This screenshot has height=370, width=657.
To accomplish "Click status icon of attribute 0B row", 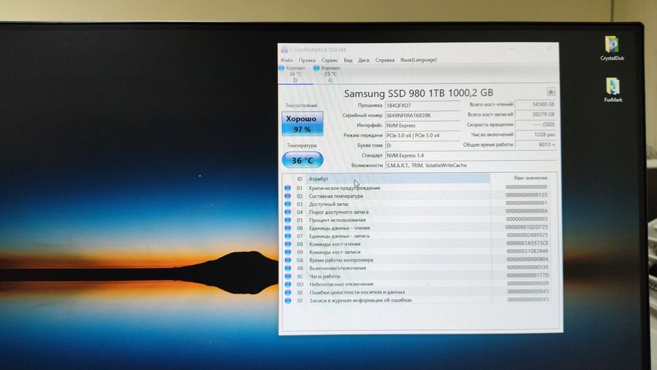I will (288, 268).
